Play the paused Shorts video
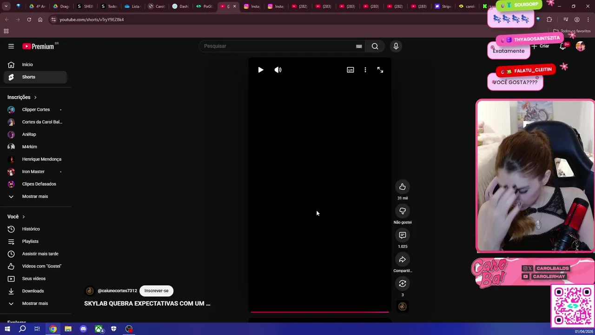595x335 pixels. [x=261, y=70]
